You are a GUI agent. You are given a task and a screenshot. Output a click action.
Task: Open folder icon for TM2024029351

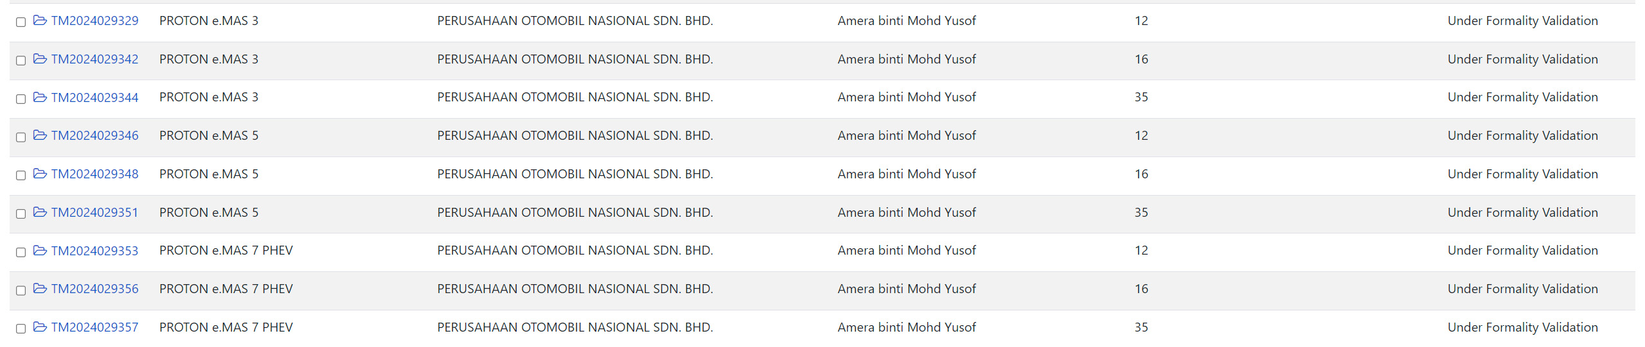pyautogui.click(x=40, y=212)
